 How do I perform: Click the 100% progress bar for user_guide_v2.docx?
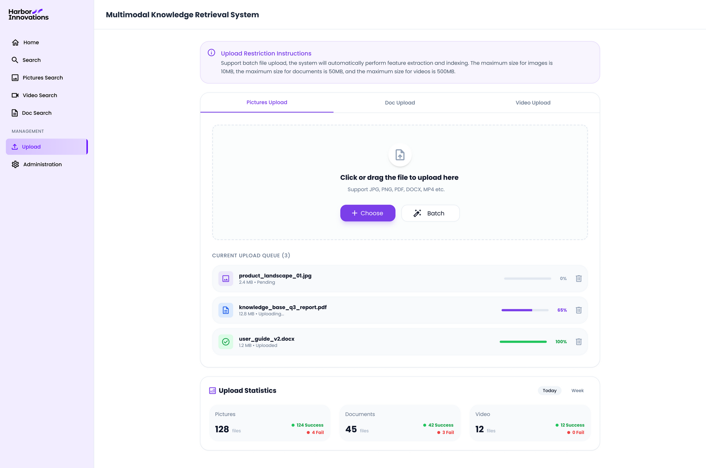[x=523, y=342]
